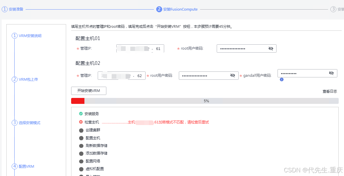Go to 选择安装模式 step
The height and width of the screenshot is (176, 344).
click(29, 123)
